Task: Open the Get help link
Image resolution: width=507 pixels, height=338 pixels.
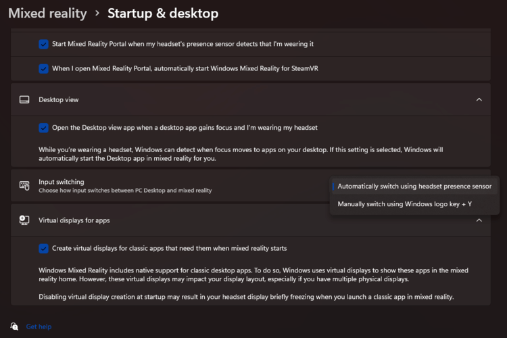Action: pyautogui.click(x=39, y=327)
